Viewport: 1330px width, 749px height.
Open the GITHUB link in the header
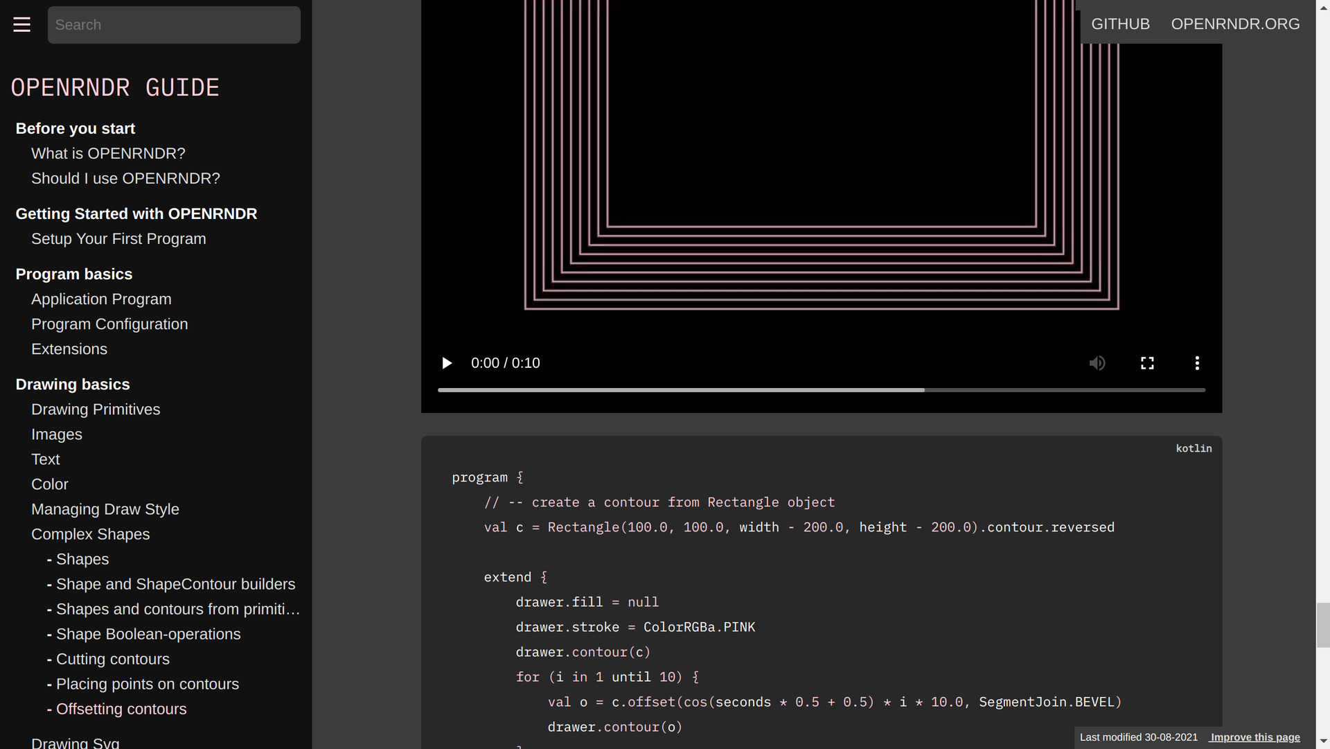click(1120, 24)
